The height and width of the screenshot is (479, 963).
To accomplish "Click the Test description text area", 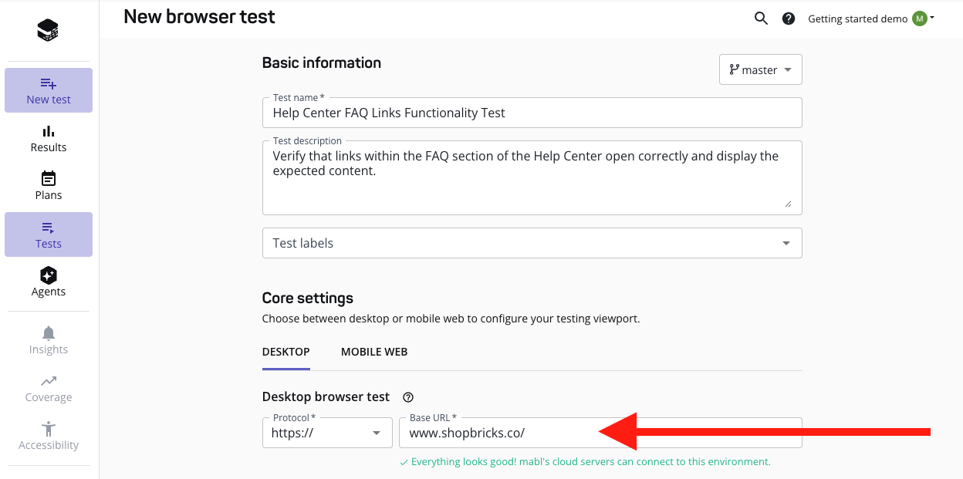I will coord(532,177).
